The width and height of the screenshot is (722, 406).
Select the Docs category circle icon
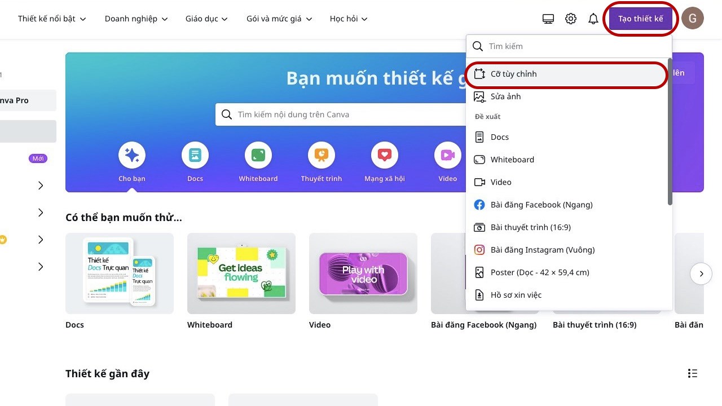coord(195,155)
